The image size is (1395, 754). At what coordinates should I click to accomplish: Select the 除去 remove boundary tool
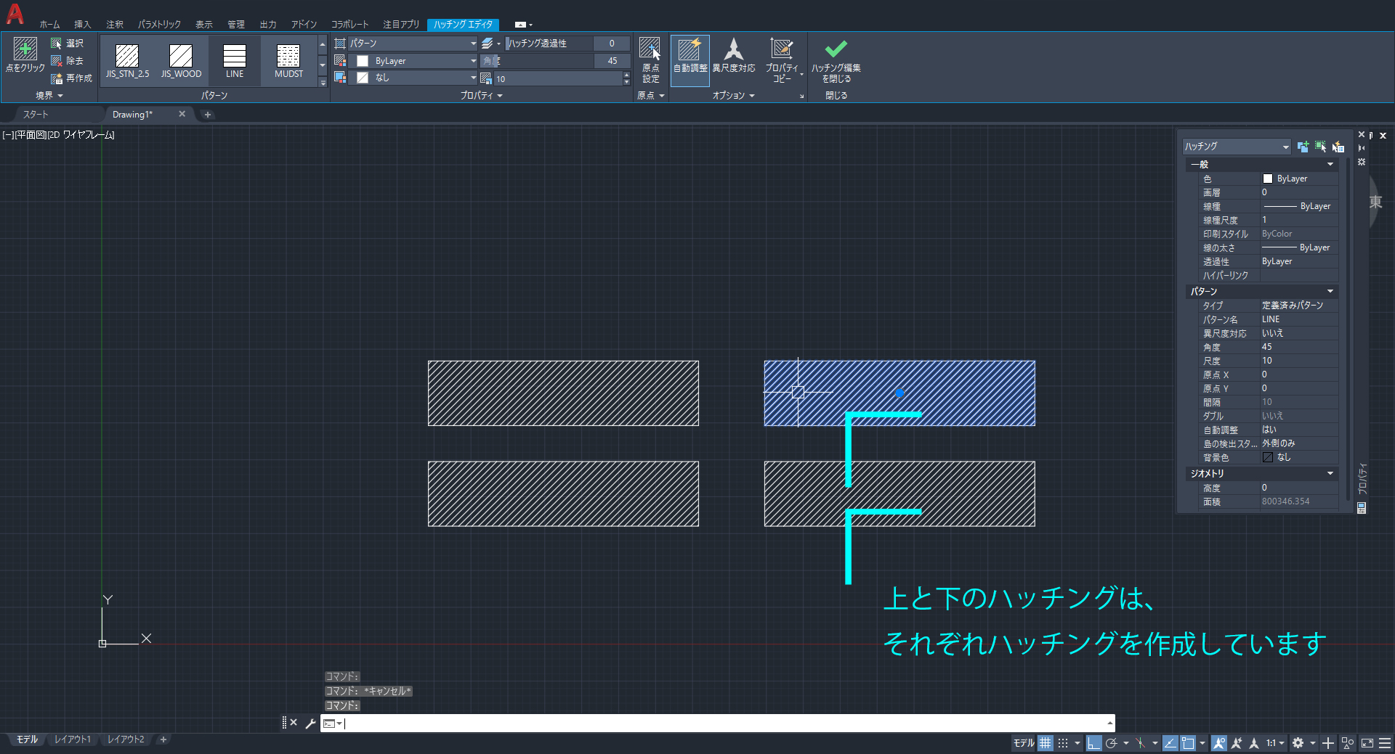click(x=68, y=60)
